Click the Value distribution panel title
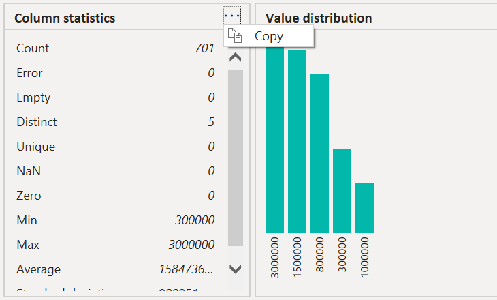The width and height of the screenshot is (497, 300). pos(319,18)
